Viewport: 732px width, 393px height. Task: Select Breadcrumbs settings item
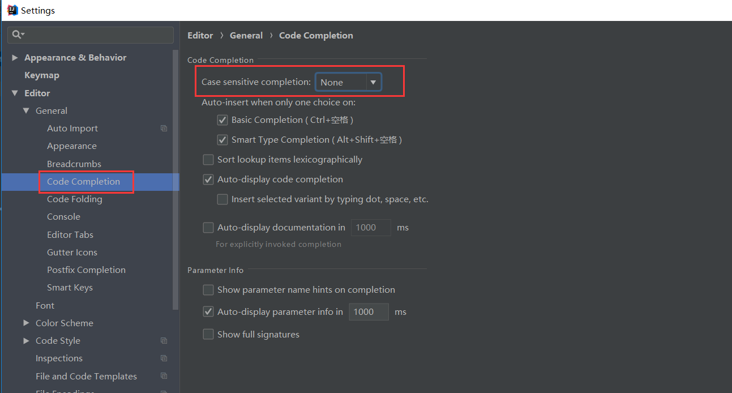(74, 164)
